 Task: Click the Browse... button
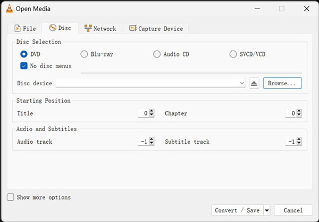point(282,83)
